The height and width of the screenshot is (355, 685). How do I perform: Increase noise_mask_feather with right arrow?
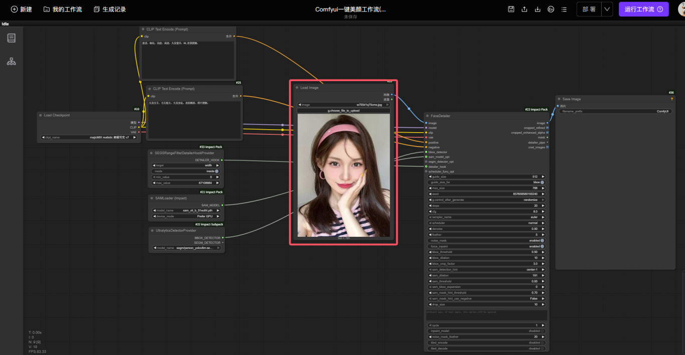pos(543,337)
